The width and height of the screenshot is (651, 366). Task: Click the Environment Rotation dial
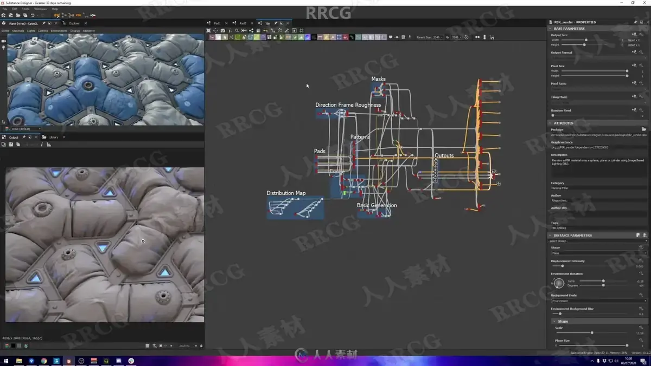point(559,283)
